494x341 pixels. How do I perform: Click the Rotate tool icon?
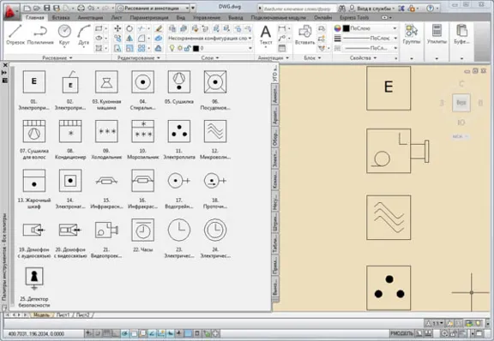[x=130, y=28]
